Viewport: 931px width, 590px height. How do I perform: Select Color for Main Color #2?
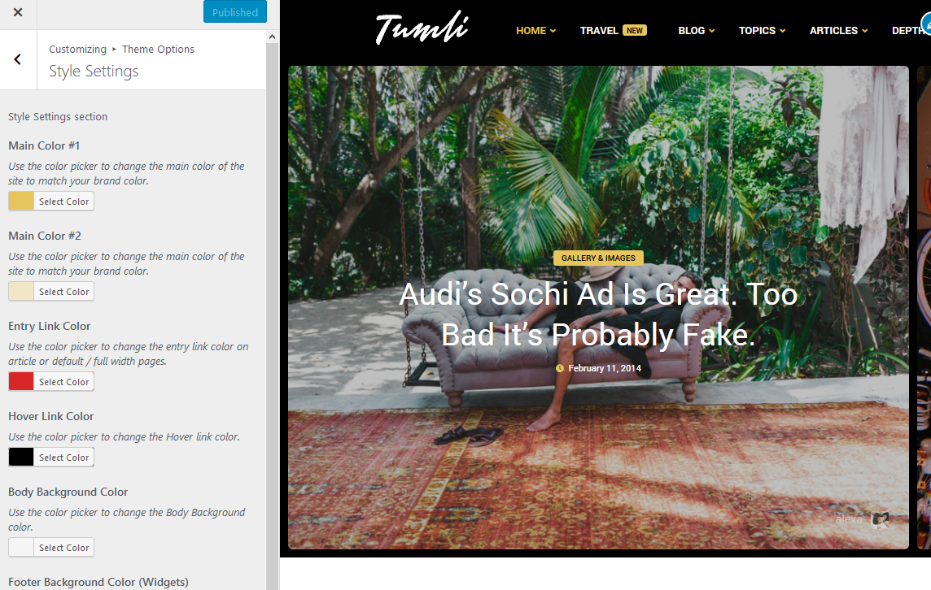pos(63,292)
